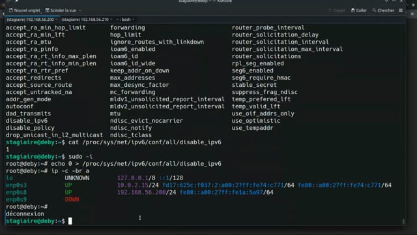The image size is (417, 235).
Task: Open the hamburger menu in Konsole toolbar
Action: (x=401, y=10)
